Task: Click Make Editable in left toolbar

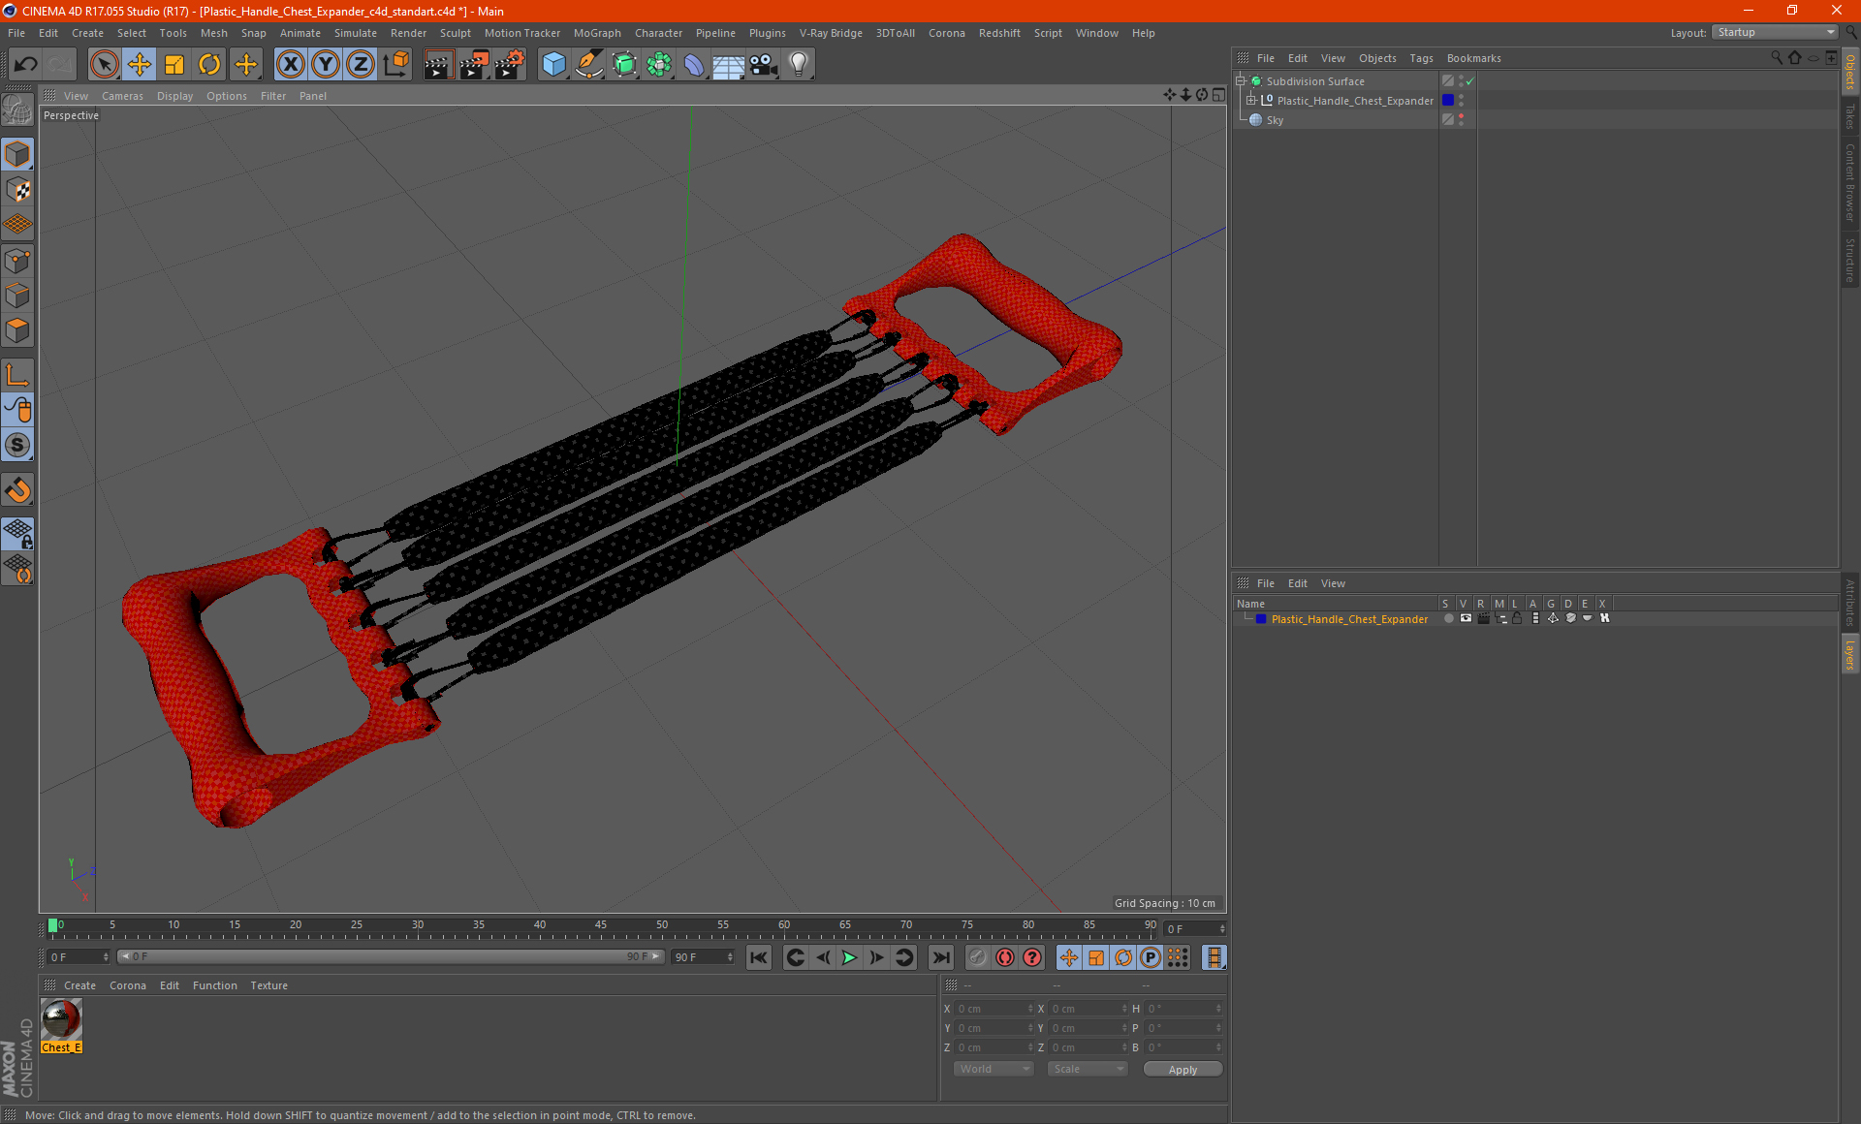Action: (17, 109)
